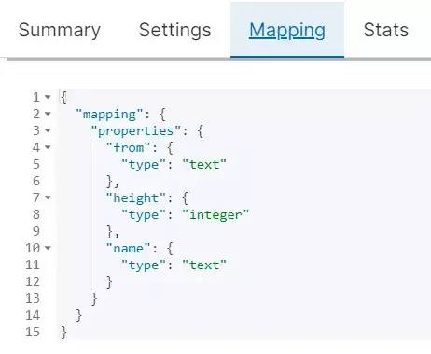Switch to the Summary tab
Screen dimensions: 431x354
tap(60, 30)
